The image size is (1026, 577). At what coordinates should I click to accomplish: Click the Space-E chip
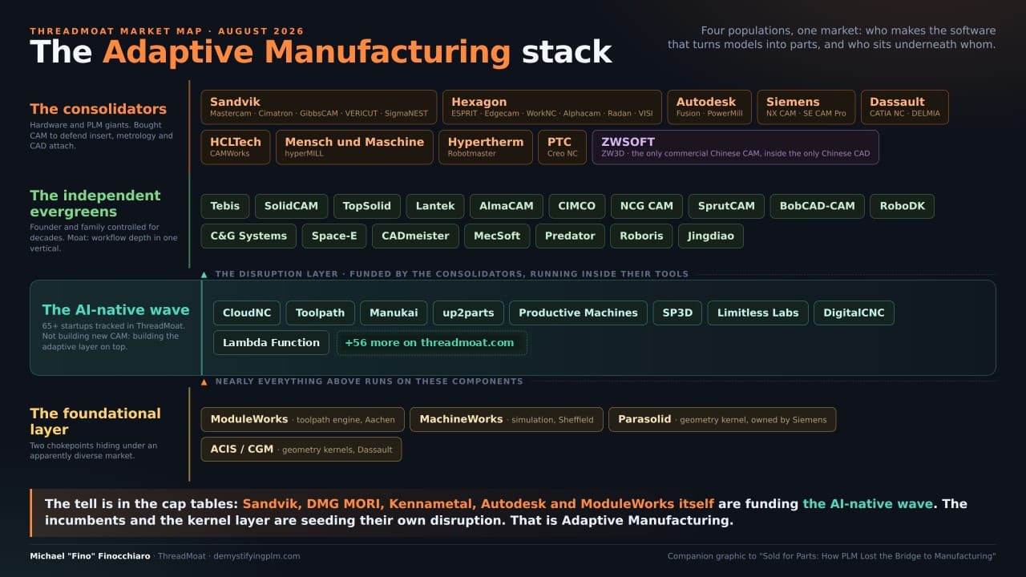[x=334, y=236]
